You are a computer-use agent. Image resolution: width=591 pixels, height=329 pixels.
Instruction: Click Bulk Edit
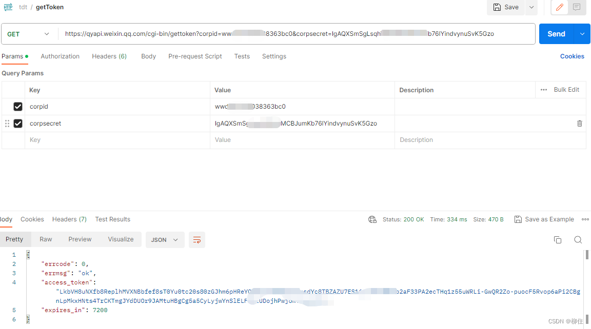566,90
